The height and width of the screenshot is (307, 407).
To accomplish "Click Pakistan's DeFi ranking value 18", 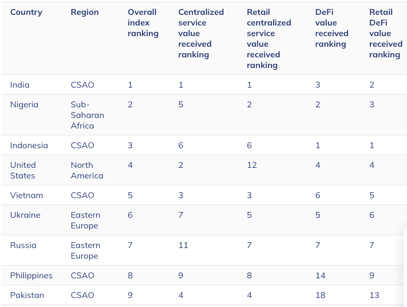I will 320,295.
